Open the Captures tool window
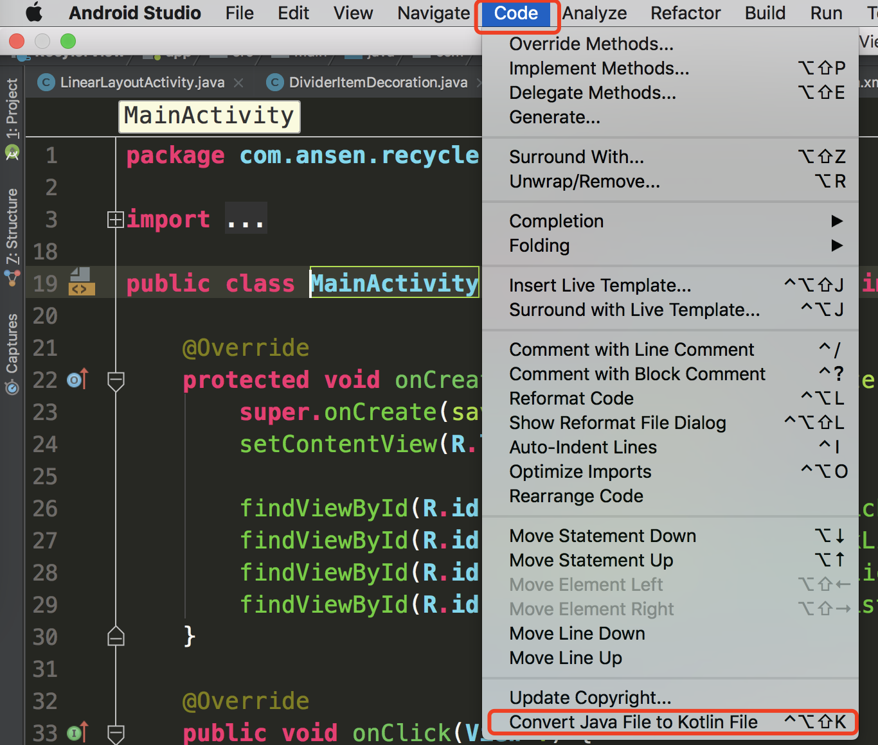878x745 pixels. [x=12, y=353]
